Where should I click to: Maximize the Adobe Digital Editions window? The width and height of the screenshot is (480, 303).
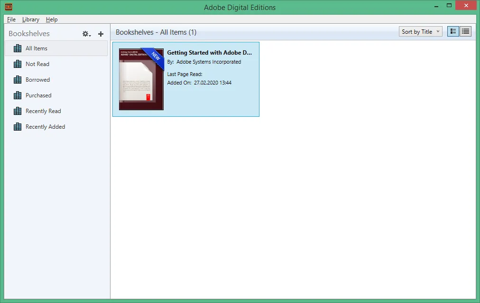coord(449,6)
